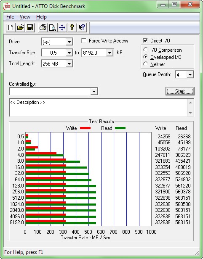Viewport: 203px width, 259px height.
Task: Click the 4096.0 transfer size row label
Action: (x=17, y=216)
